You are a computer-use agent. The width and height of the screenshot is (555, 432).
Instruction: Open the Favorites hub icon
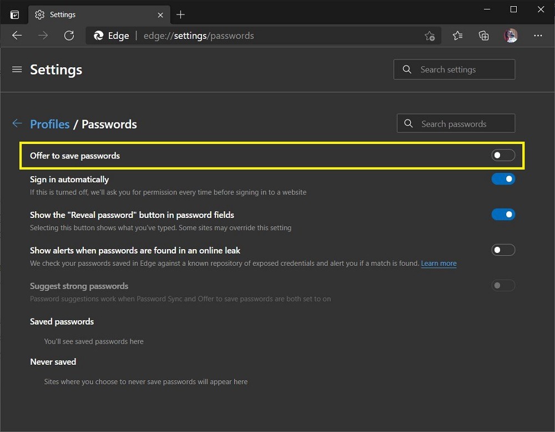[x=457, y=35]
